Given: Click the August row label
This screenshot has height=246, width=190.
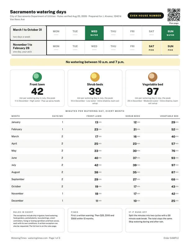Looking at the screenshot, I should (x=16, y=172).
